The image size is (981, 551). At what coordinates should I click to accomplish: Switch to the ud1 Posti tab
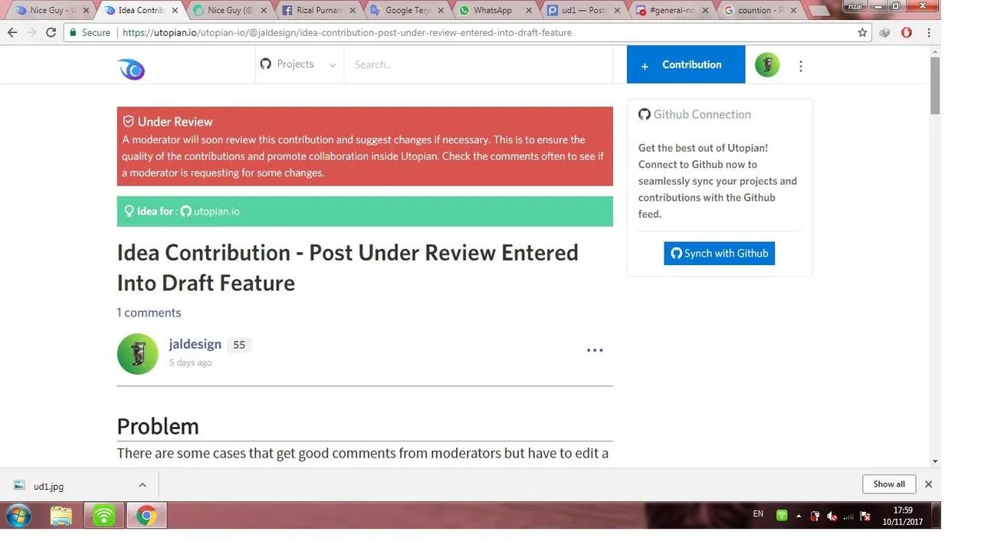(x=582, y=11)
